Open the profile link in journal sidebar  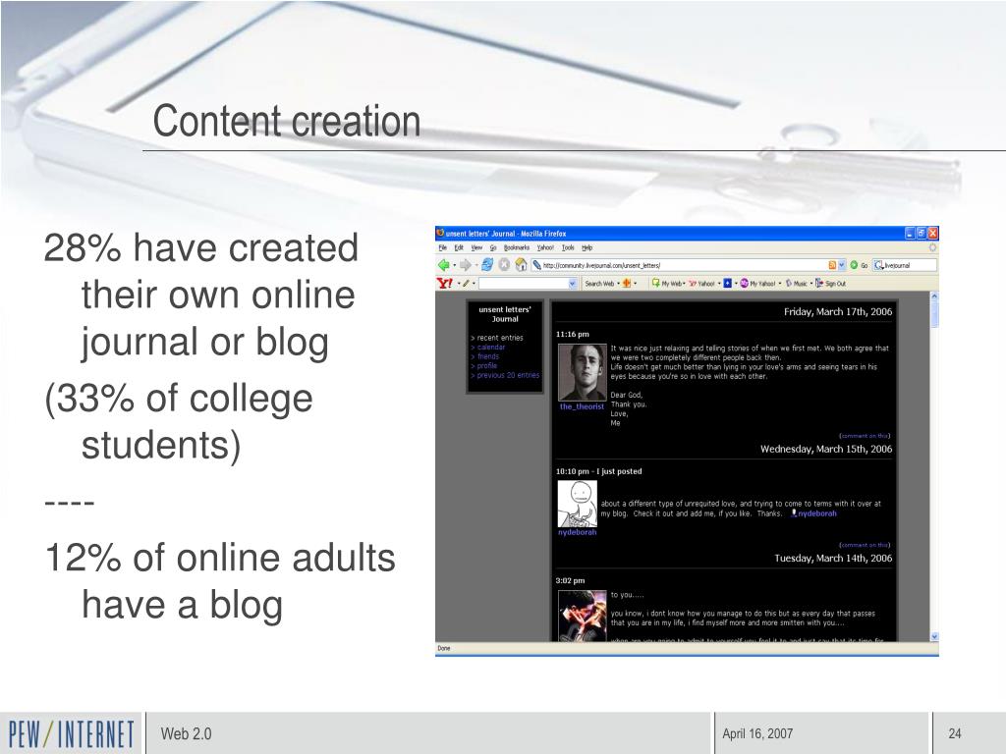pyautogui.click(x=487, y=365)
